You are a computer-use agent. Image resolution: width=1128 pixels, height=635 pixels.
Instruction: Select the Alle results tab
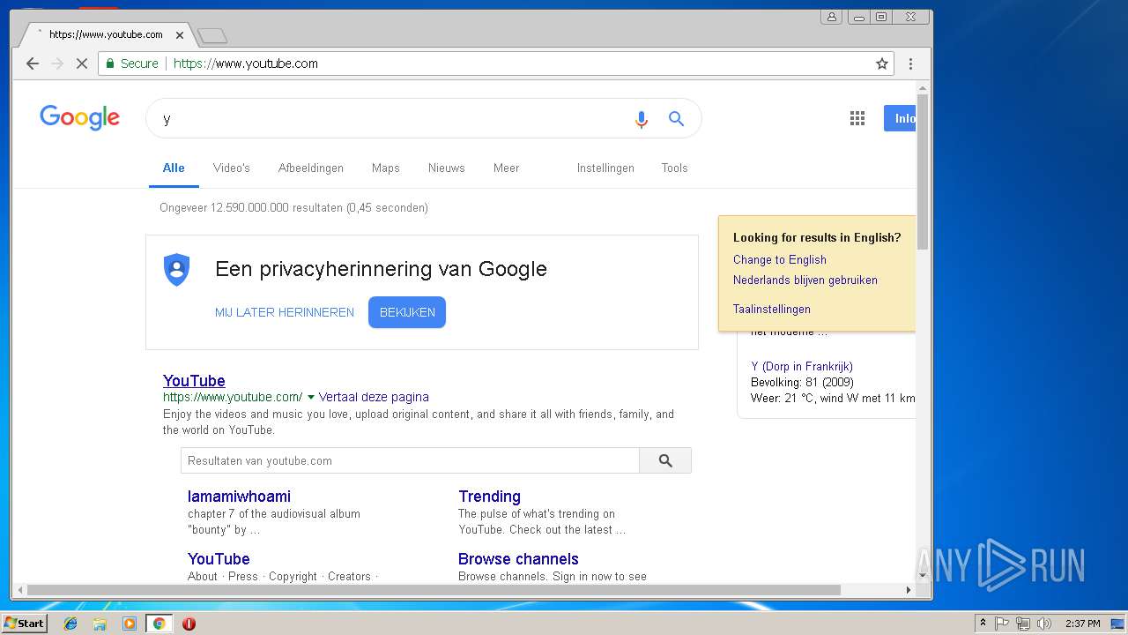[x=174, y=168]
